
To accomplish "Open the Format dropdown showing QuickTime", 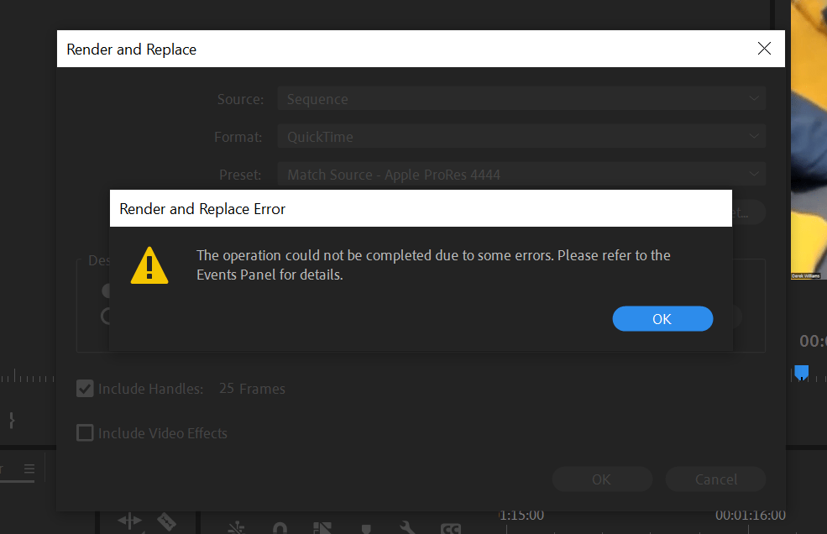I will [x=521, y=136].
